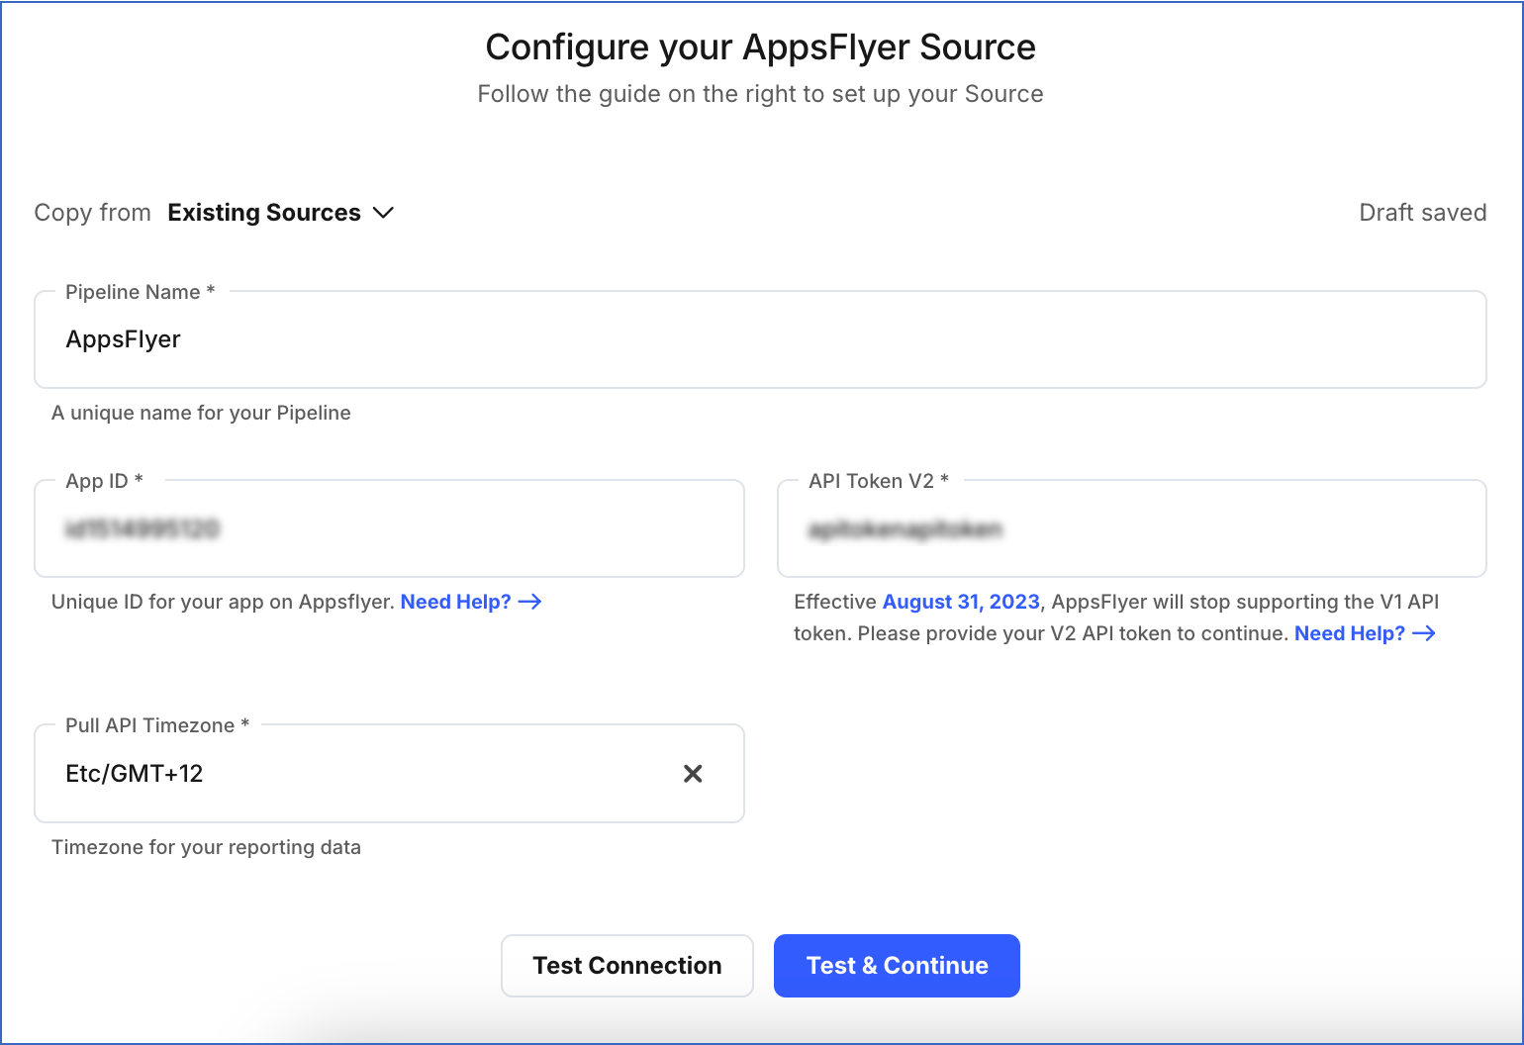This screenshot has height=1045, width=1524.
Task: Click inside the App ID field
Action: point(389,528)
